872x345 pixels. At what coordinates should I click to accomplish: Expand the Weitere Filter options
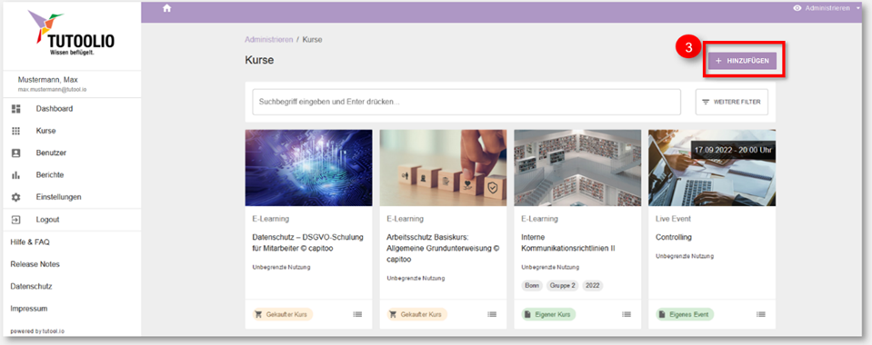[x=731, y=103]
